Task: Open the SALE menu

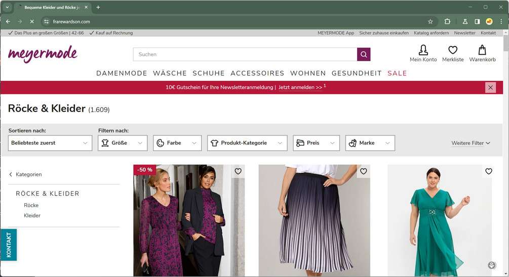Action: 397,73
